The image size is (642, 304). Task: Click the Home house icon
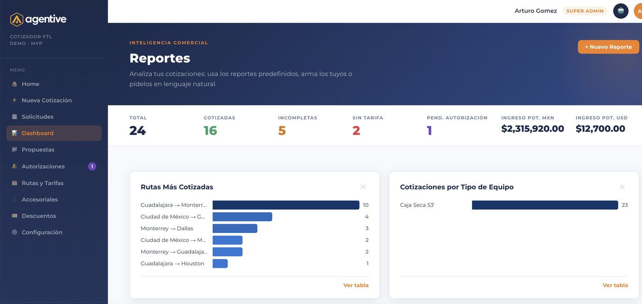coord(14,84)
